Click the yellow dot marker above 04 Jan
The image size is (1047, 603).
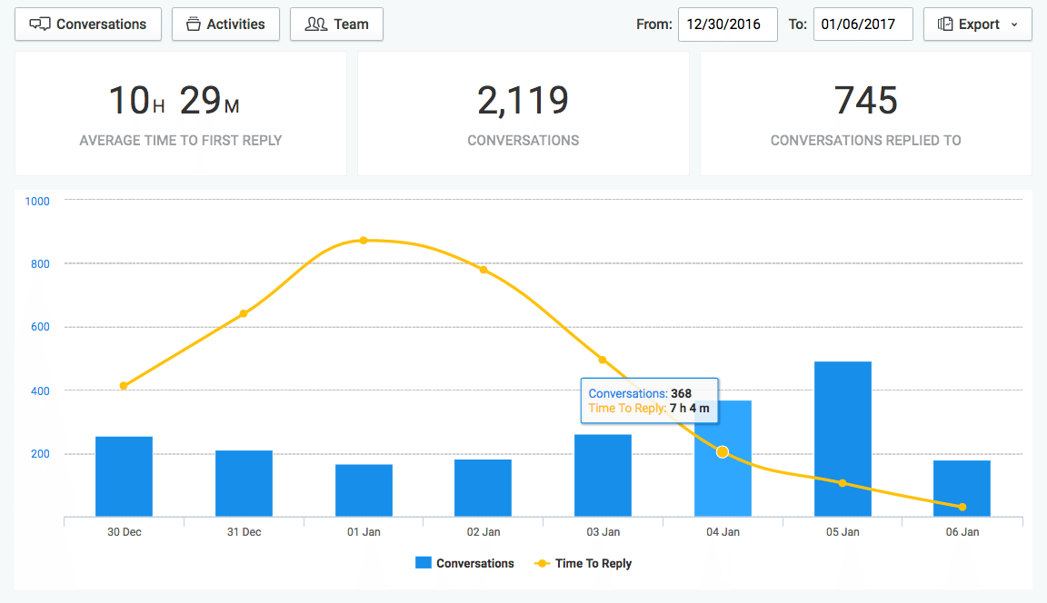[723, 451]
